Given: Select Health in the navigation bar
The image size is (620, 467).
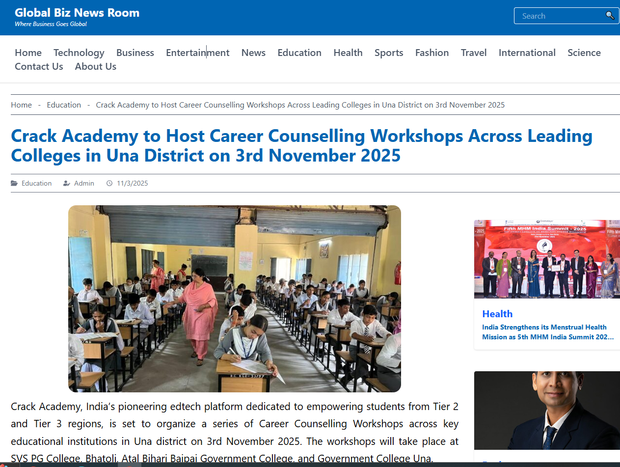Looking at the screenshot, I should tap(348, 53).
